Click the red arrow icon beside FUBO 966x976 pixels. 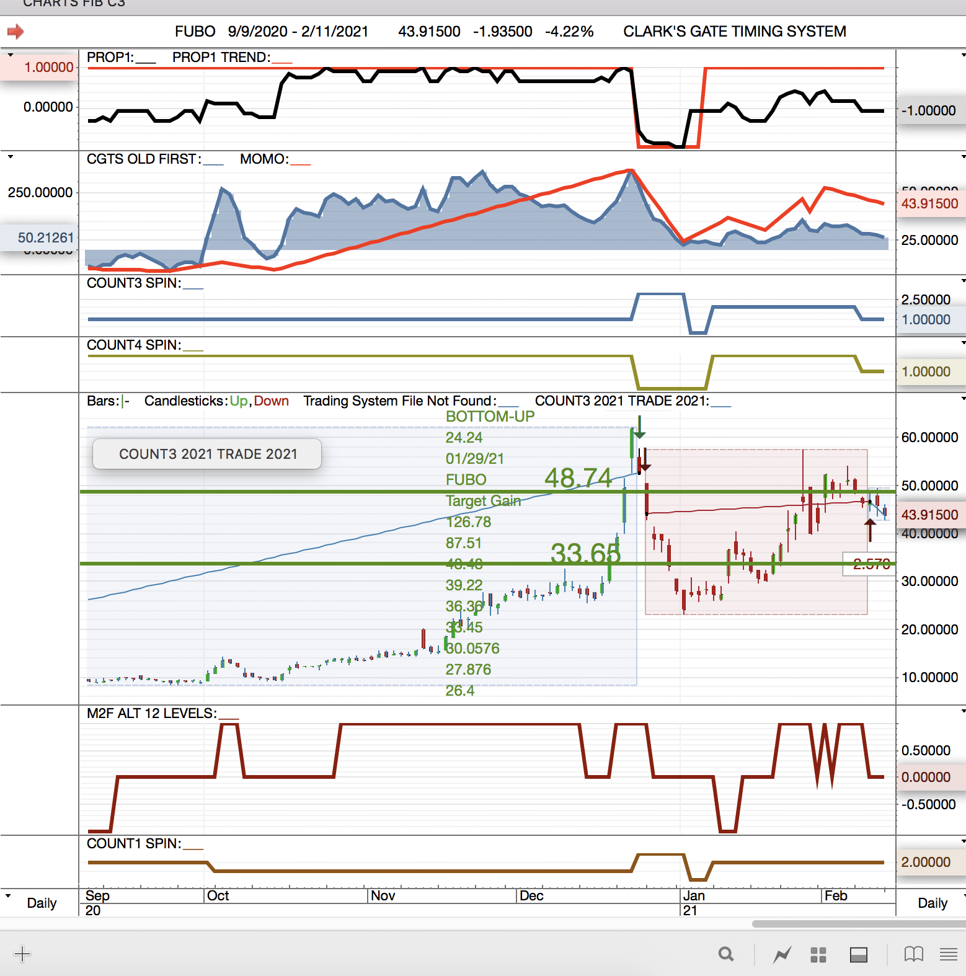coord(16,31)
